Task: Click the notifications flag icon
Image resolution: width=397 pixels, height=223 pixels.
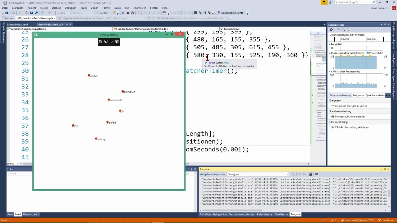Action: click(x=324, y=2)
